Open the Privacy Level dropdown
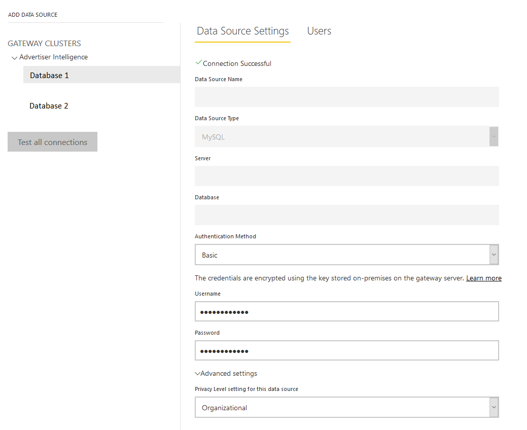This screenshot has width=527, height=430. 346,407
